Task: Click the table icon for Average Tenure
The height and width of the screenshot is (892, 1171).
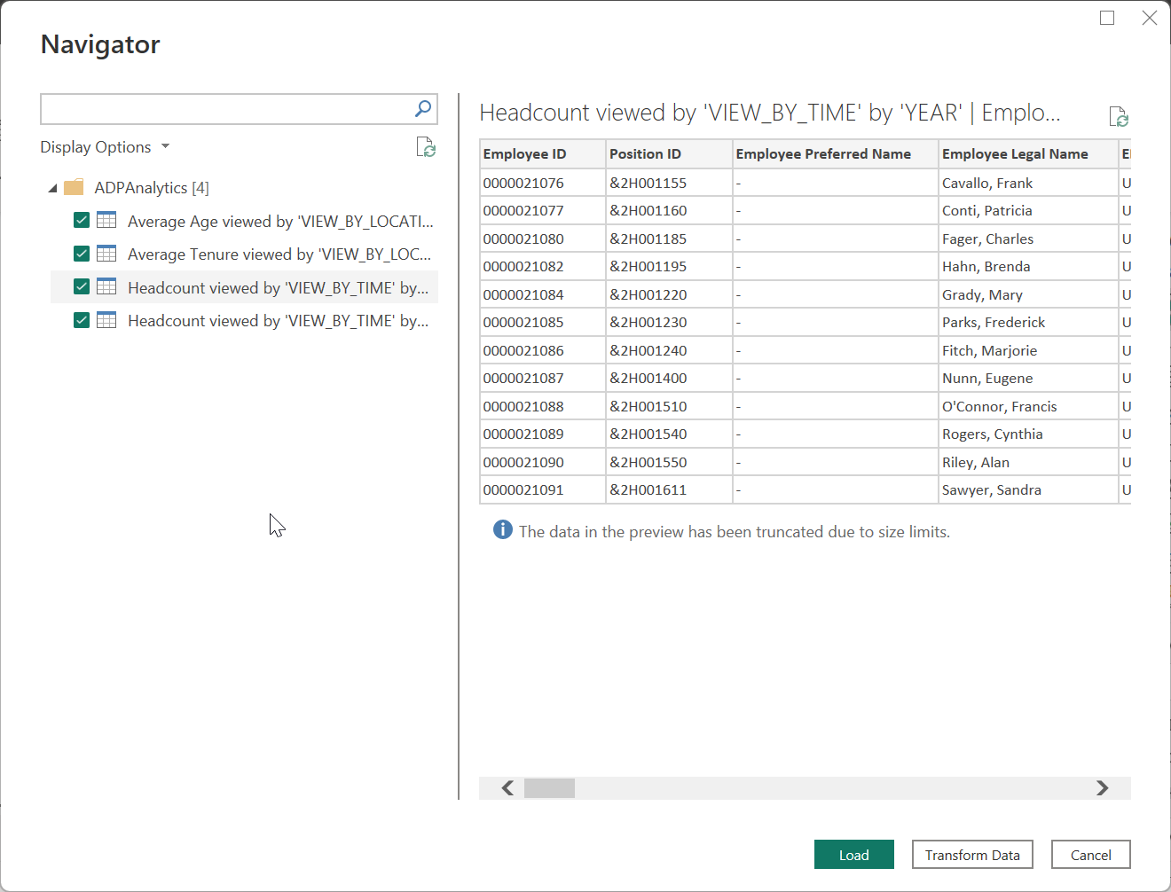Action: pos(106,254)
